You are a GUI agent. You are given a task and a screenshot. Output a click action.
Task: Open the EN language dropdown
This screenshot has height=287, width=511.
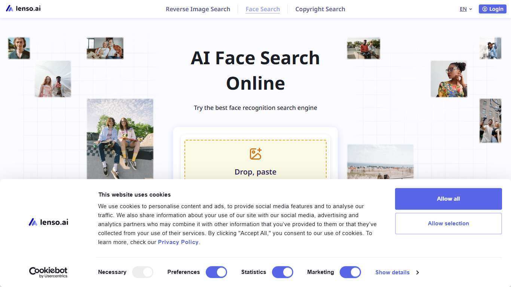click(466, 9)
